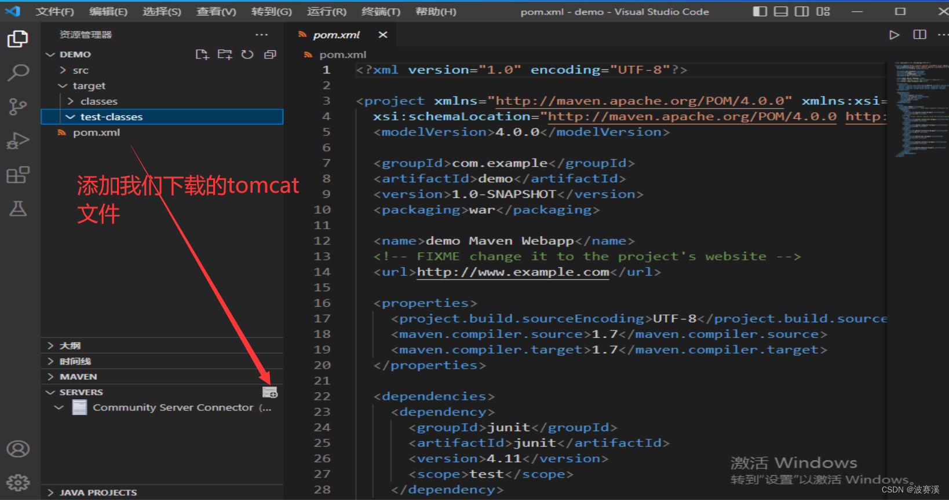This screenshot has height=500, width=949.
Task: Open the Run and Debug view
Action: [x=17, y=141]
